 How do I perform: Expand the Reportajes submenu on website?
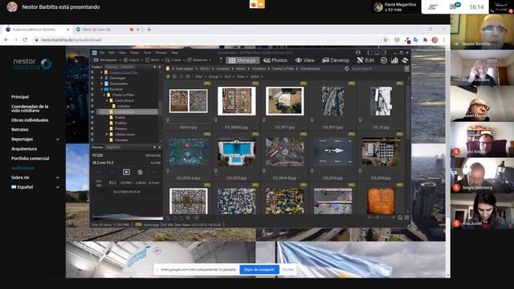(58, 139)
